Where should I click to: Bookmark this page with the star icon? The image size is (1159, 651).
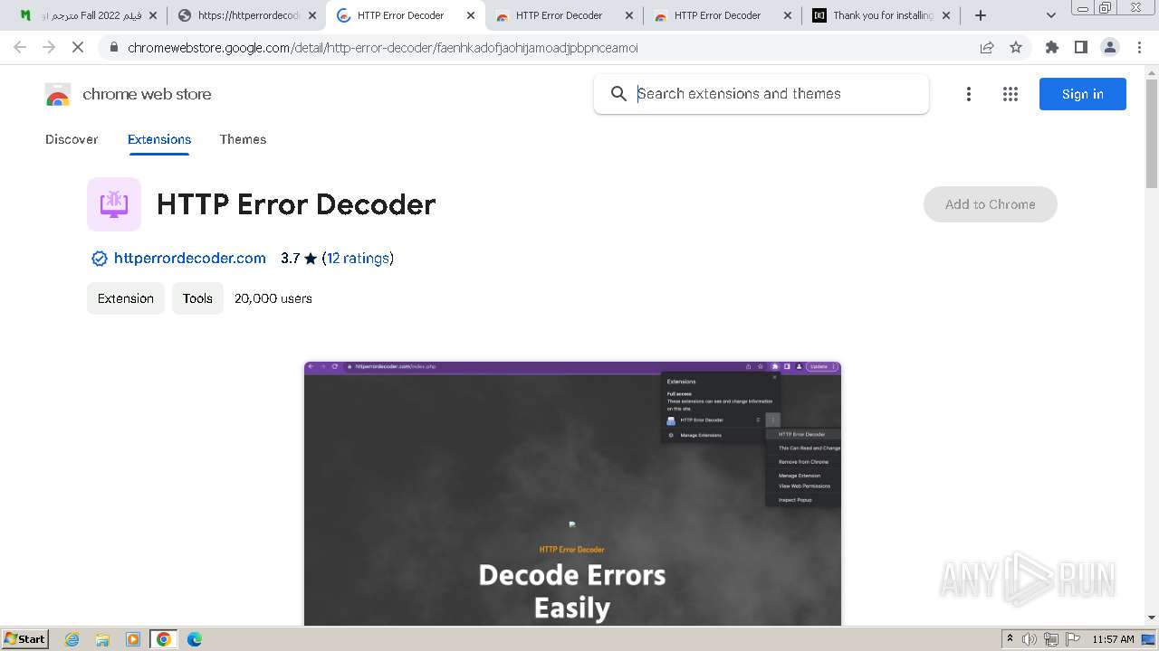pos(1016,47)
